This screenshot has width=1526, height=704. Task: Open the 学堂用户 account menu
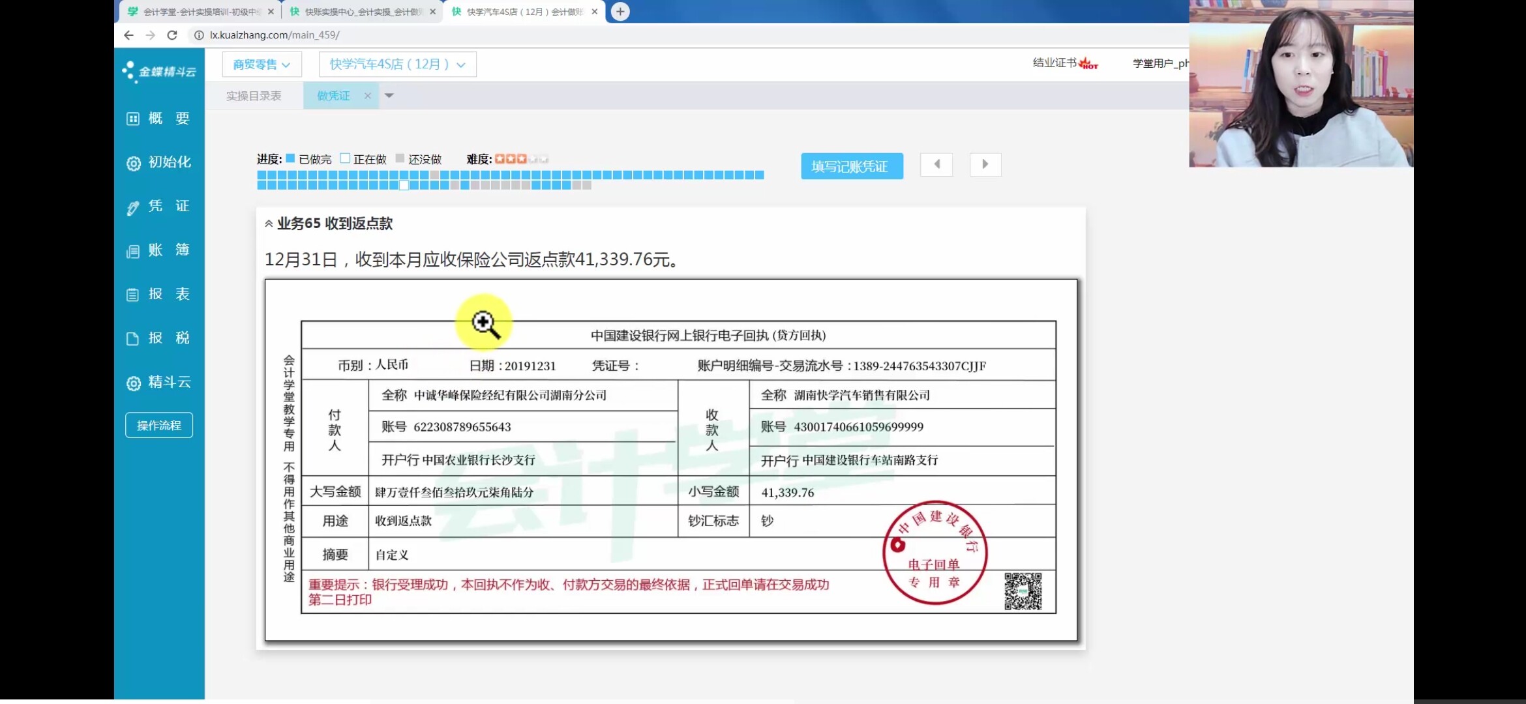1160,63
